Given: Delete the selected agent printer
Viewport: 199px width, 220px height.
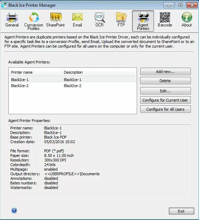Looking at the screenshot, I should click(x=166, y=81).
